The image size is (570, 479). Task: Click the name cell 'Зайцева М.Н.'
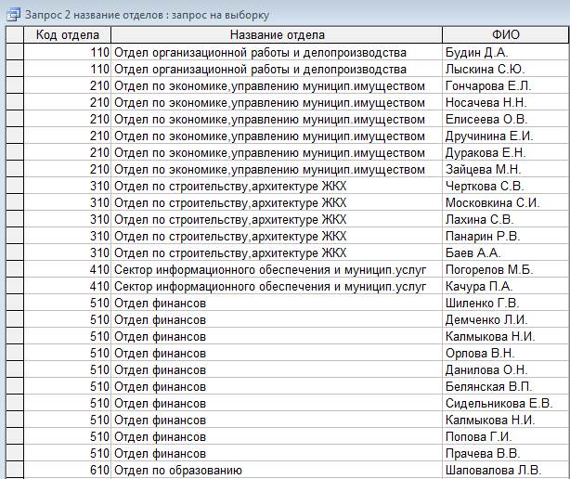coord(506,169)
